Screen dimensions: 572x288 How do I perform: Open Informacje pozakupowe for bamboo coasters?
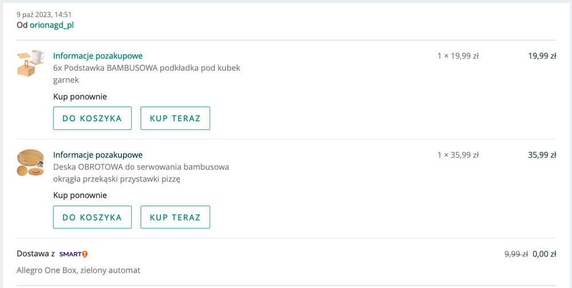tap(98, 56)
